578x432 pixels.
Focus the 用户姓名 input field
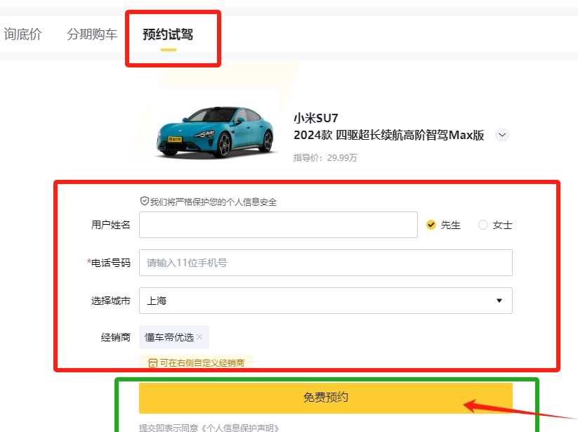pyautogui.click(x=278, y=225)
